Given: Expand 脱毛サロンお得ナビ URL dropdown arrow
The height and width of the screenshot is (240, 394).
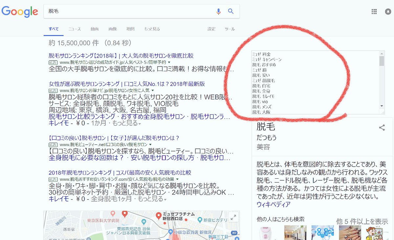Looking at the screenshot, I should 153,90.
